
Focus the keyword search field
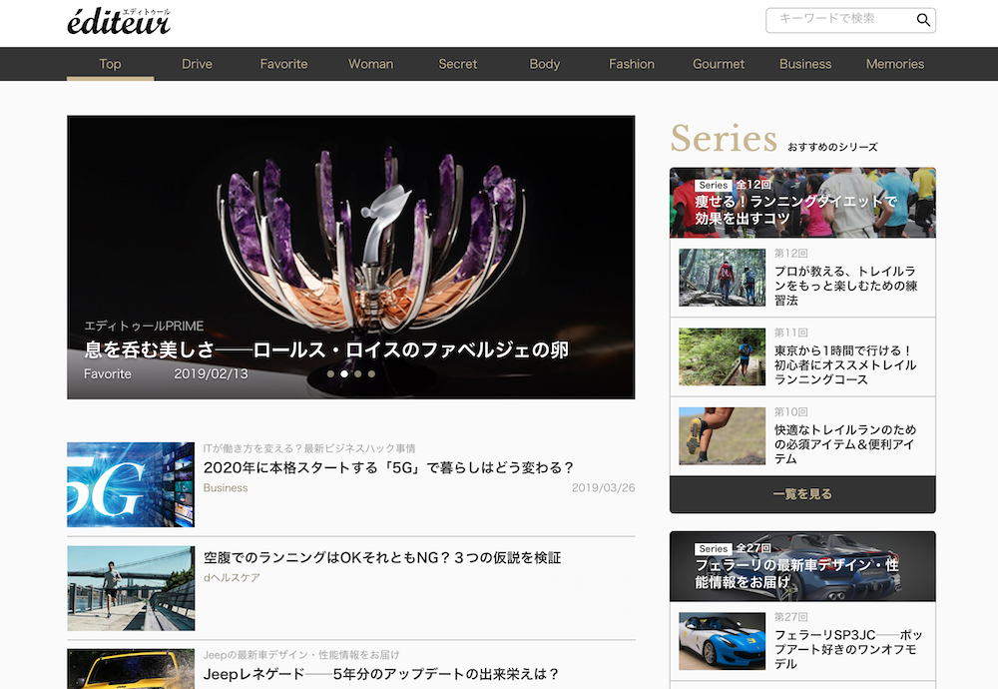[850, 20]
